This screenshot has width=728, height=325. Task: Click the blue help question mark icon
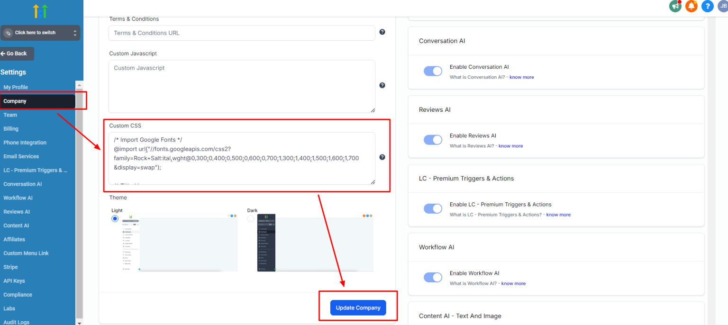tap(707, 6)
